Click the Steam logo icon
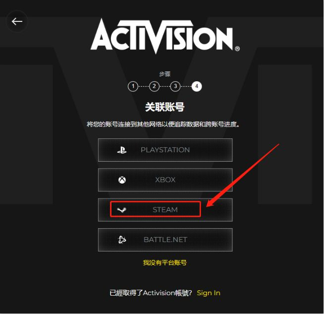 (x=122, y=210)
